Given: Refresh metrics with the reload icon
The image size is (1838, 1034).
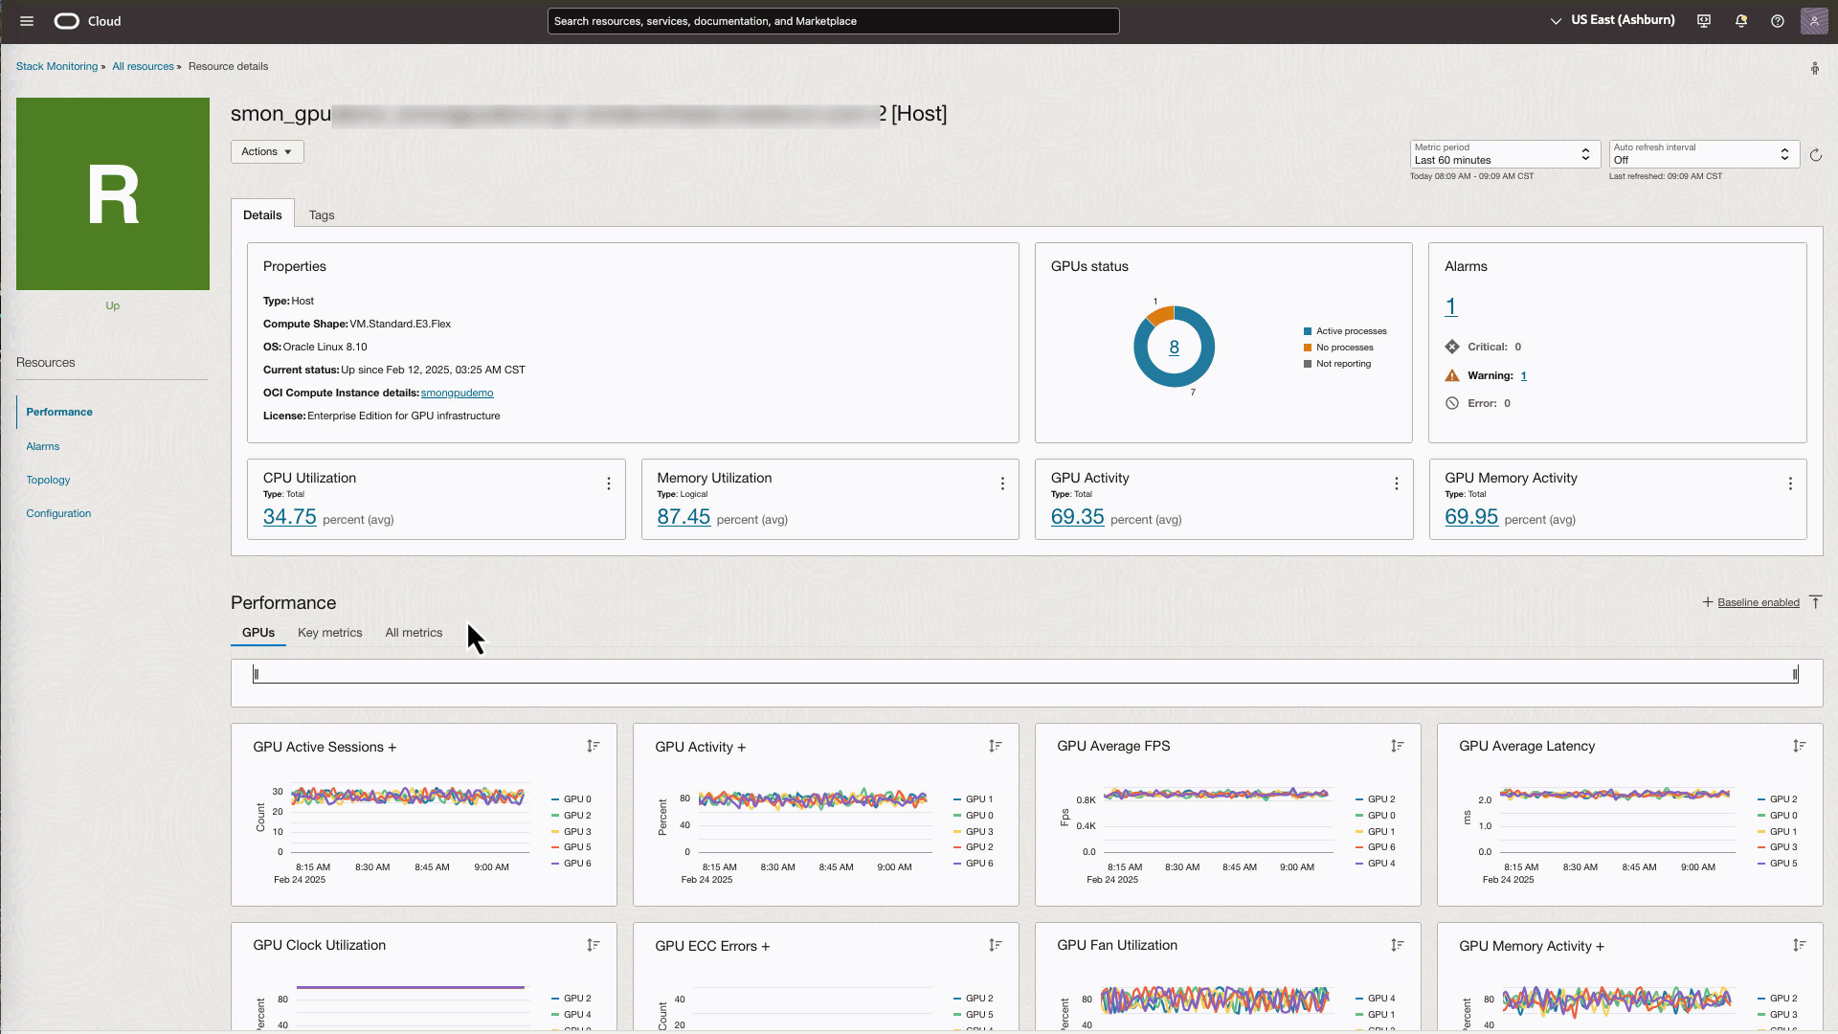Looking at the screenshot, I should tap(1816, 155).
